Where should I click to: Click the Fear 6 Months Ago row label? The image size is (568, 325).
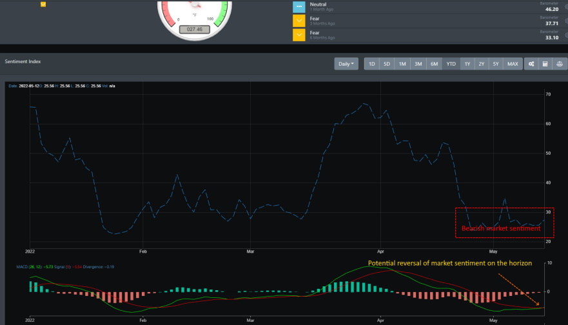tap(322, 35)
